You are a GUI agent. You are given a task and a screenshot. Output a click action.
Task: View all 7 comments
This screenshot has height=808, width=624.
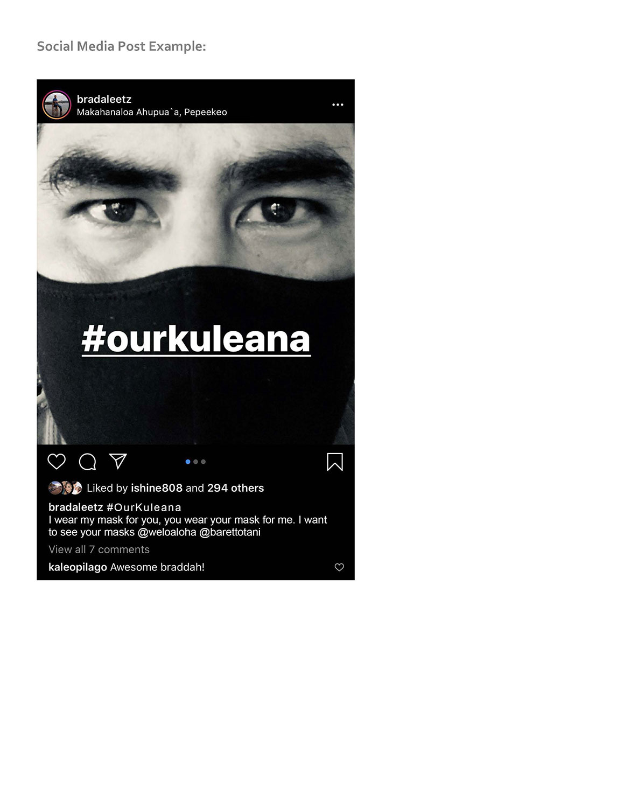[99, 549]
